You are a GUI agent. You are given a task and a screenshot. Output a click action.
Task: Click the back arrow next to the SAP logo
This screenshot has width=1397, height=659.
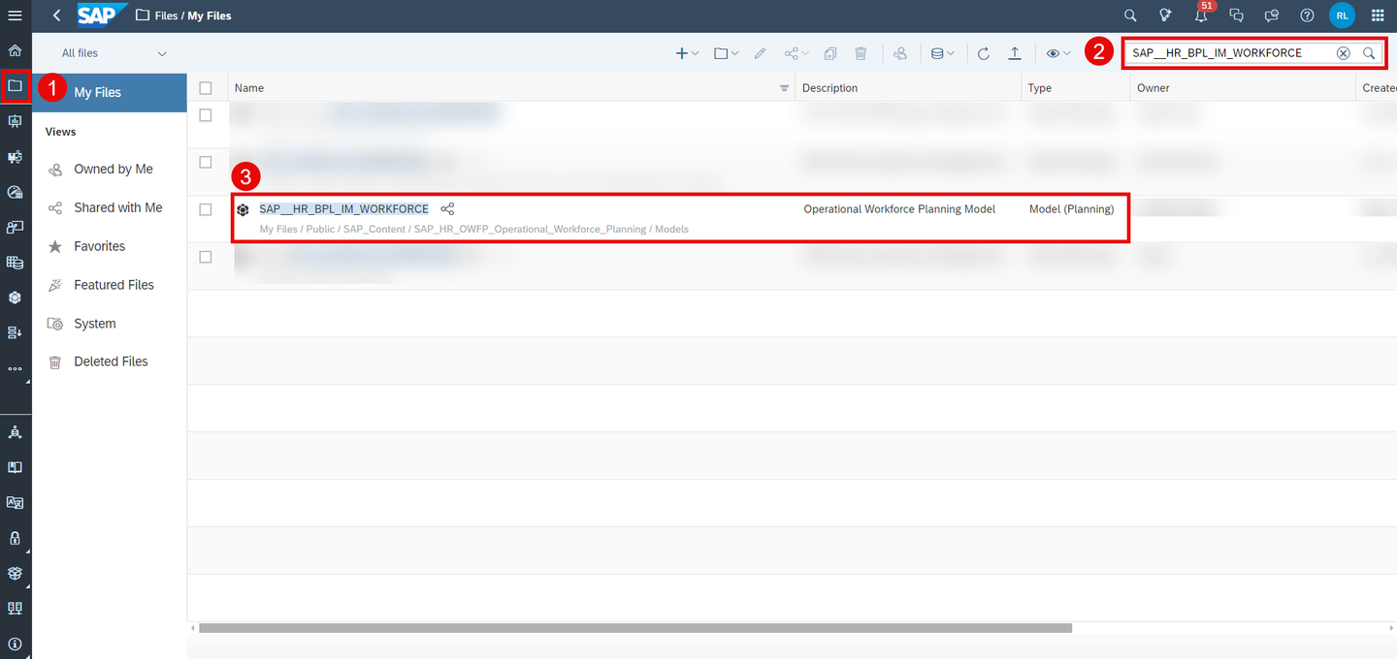coord(57,16)
